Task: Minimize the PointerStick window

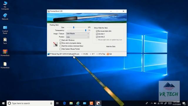Action: pyautogui.click(x=111, y=11)
